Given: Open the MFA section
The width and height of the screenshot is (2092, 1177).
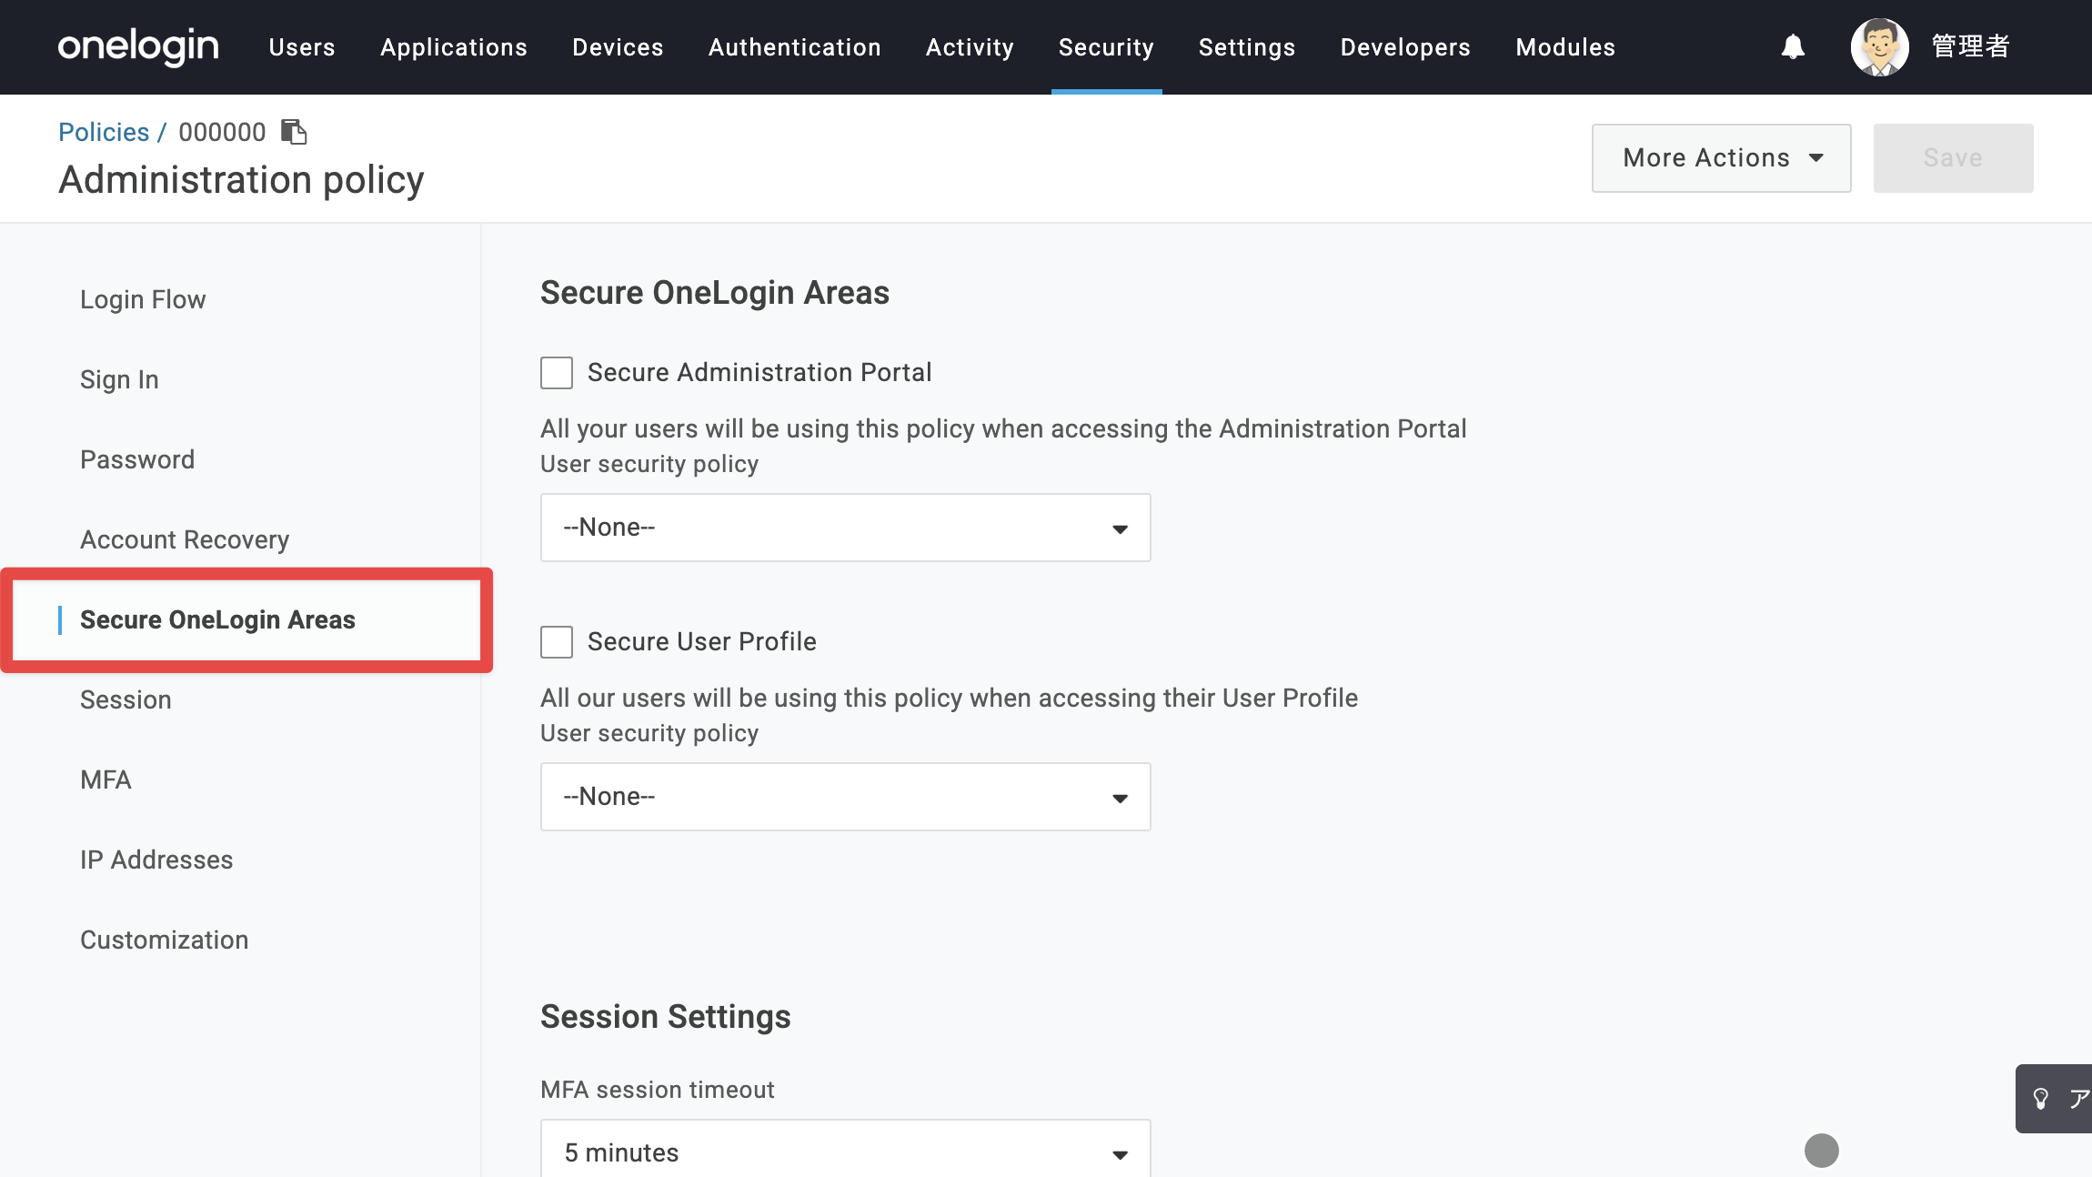Looking at the screenshot, I should (106, 780).
